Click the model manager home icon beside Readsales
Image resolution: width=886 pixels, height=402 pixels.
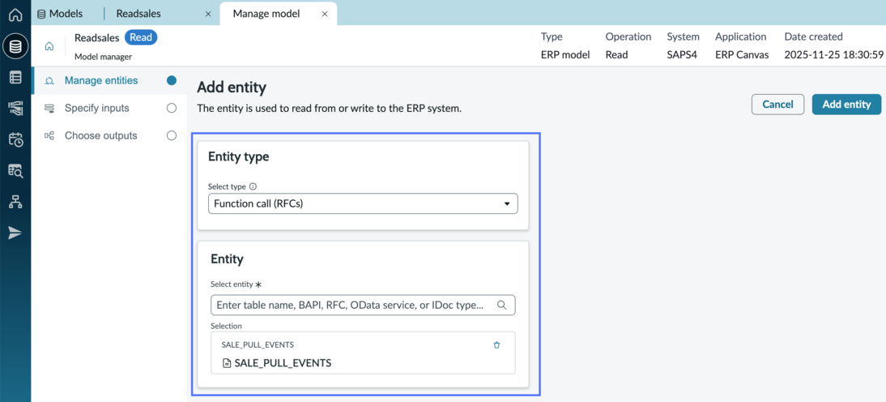coord(49,46)
